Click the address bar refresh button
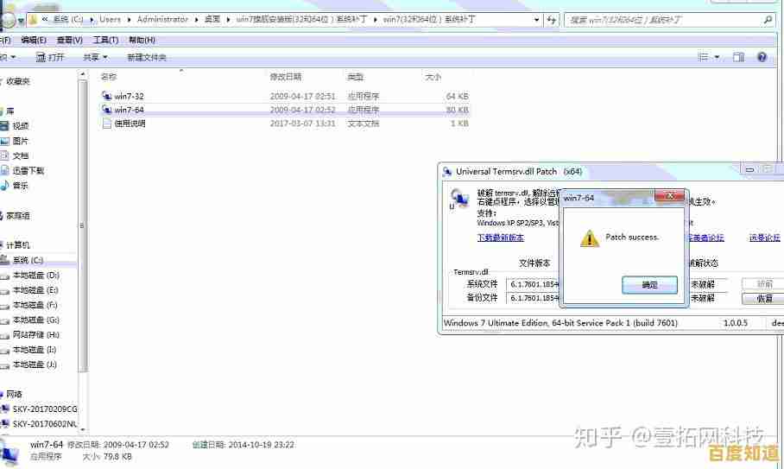Viewport: 784px width, 469px height. point(550,19)
